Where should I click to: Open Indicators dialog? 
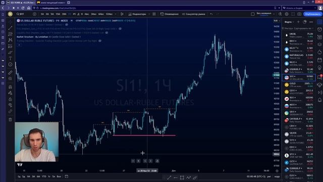137,14
